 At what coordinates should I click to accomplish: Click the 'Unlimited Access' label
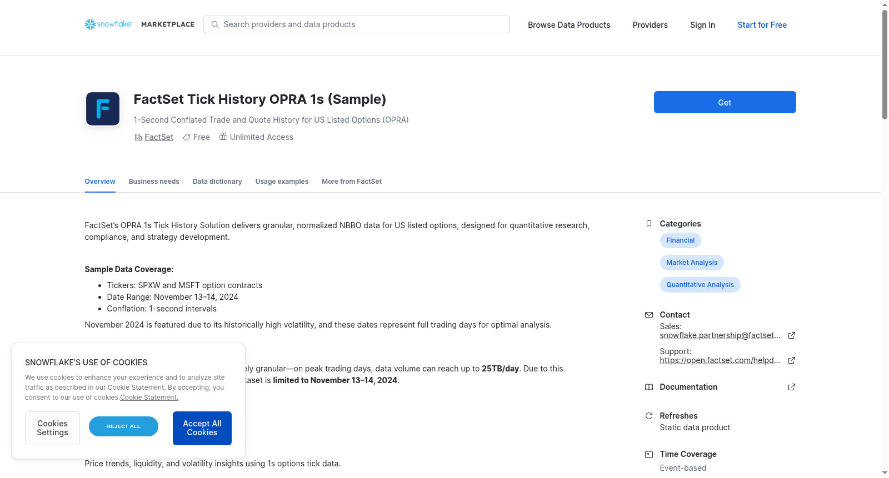(261, 137)
